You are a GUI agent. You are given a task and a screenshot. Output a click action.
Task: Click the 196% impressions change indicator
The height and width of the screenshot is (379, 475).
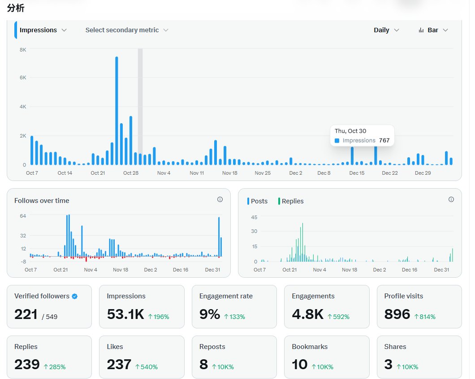[159, 317]
